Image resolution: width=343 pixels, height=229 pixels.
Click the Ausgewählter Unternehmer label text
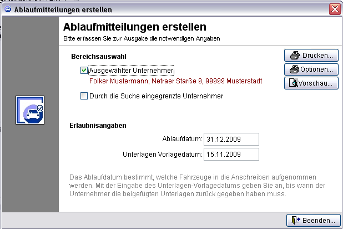[132, 71]
